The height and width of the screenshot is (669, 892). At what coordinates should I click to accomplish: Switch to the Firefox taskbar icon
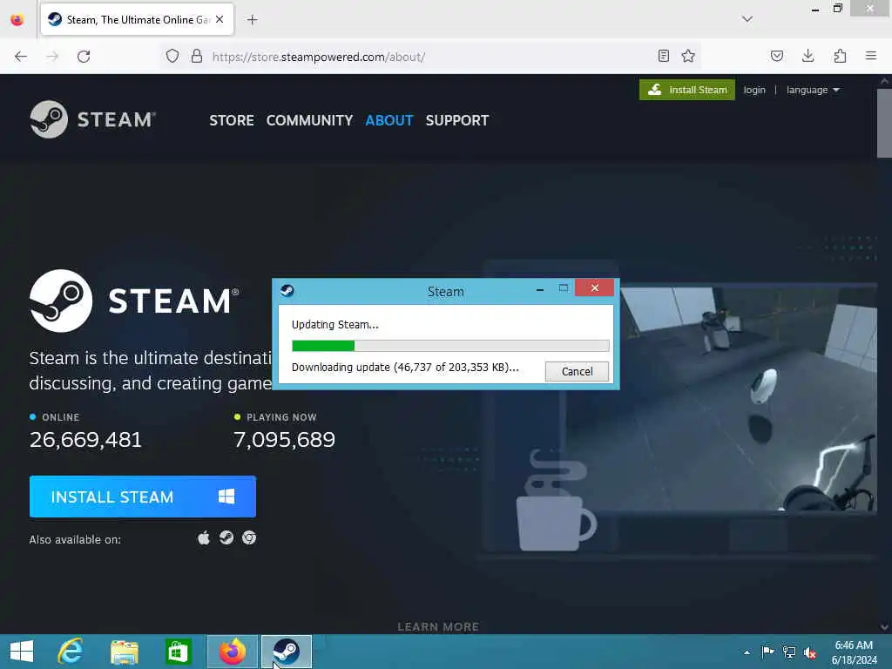pyautogui.click(x=232, y=652)
